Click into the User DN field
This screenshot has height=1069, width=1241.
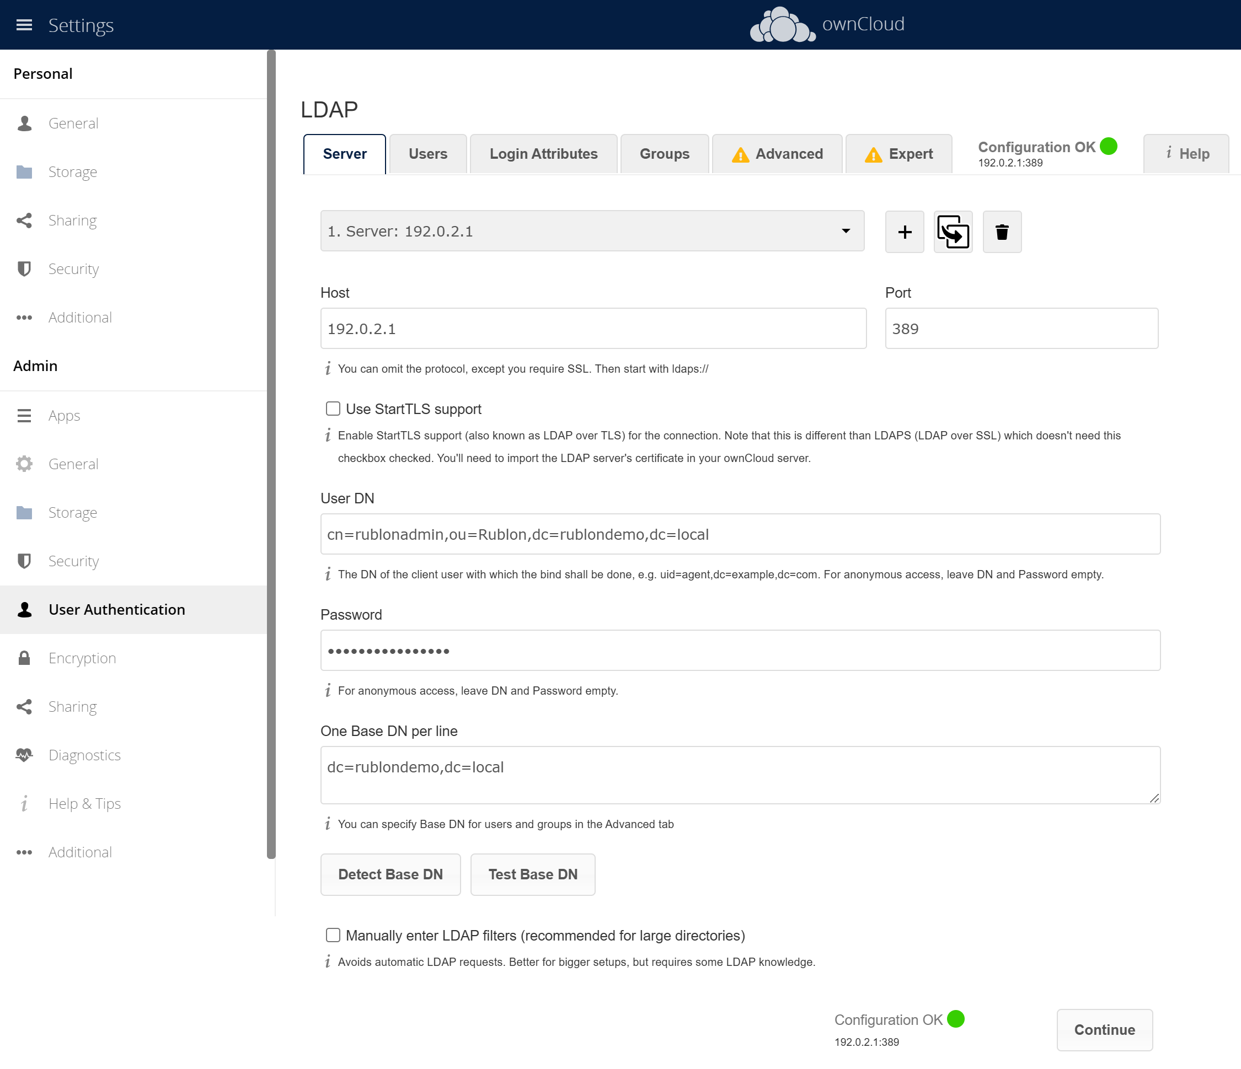coord(740,534)
